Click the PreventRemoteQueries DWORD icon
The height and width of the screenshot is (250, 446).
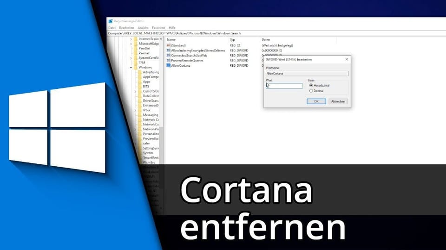168,60
